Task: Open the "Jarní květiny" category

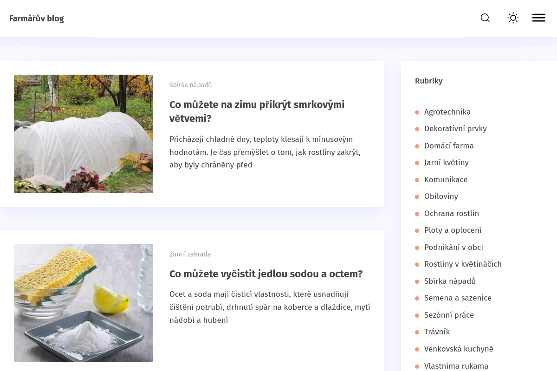Action: 447,163
